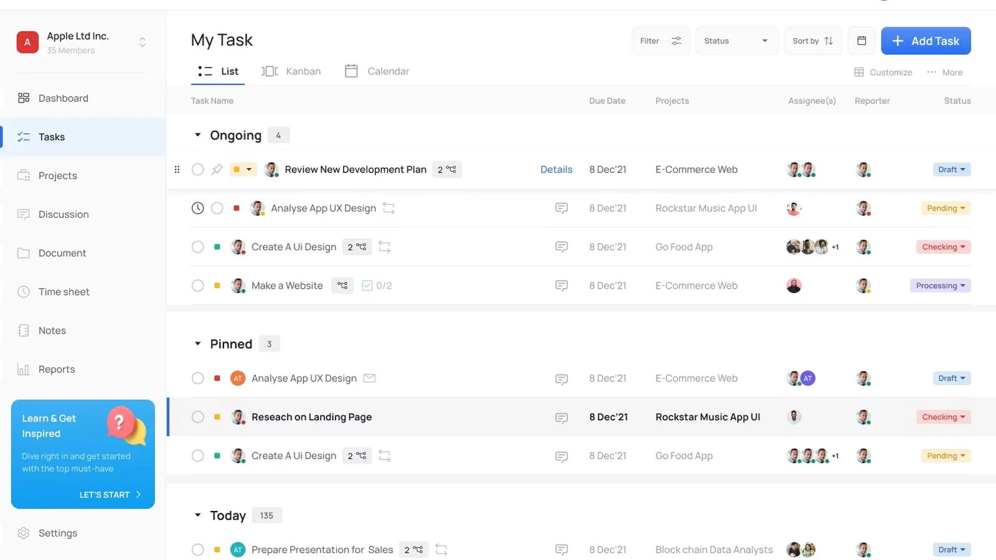Open the 0/2 checklist on Make a Website
This screenshot has width=996, height=560.
click(x=377, y=286)
